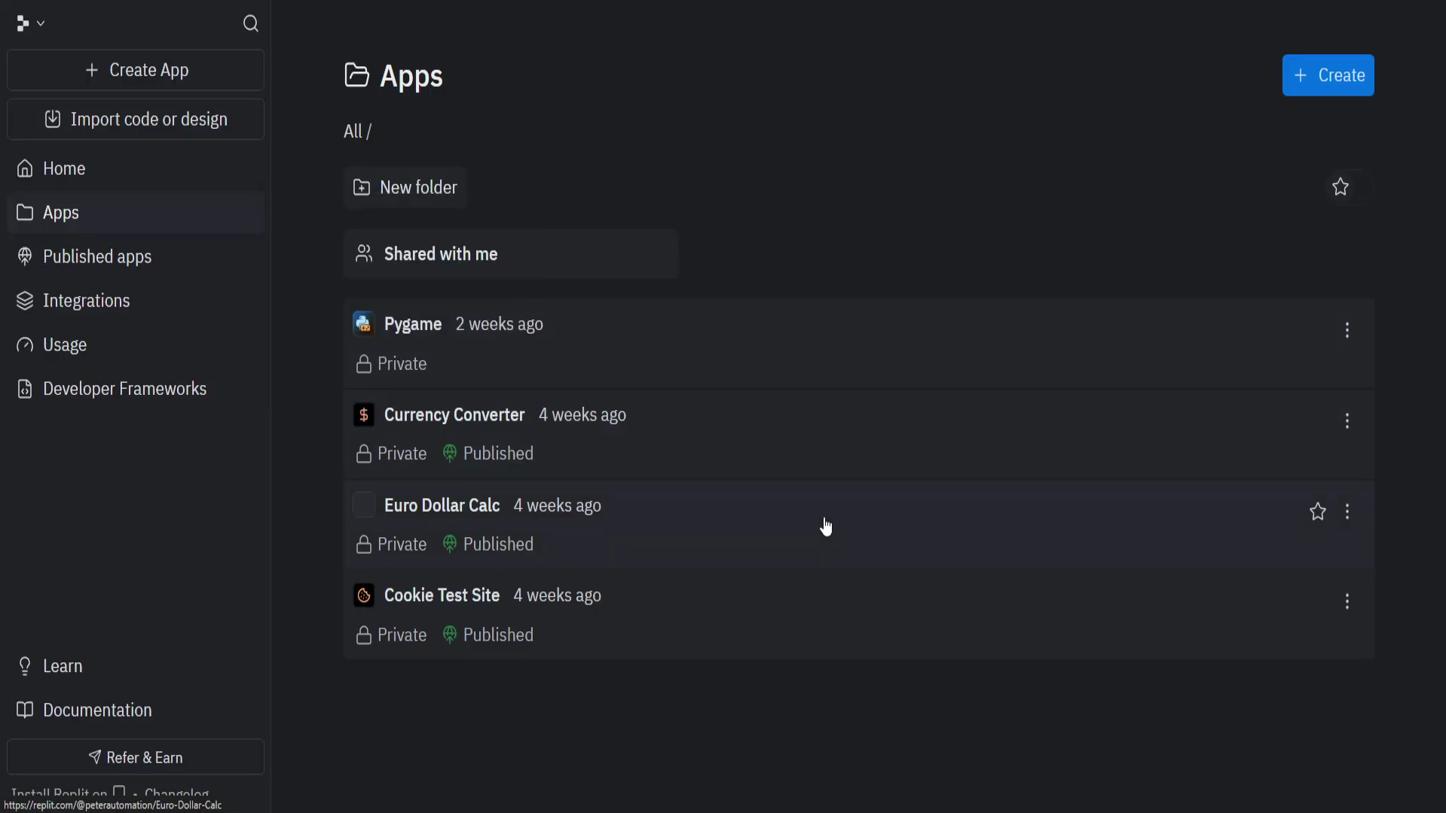Click the Pygame app icon

(x=364, y=324)
